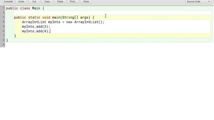Click the 'new ArrayIntList();' declaration line
Image resolution: width=214 pixels, height=120 pixels.
pos(63,22)
